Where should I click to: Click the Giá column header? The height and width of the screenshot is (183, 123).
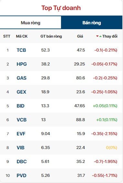click(80, 36)
